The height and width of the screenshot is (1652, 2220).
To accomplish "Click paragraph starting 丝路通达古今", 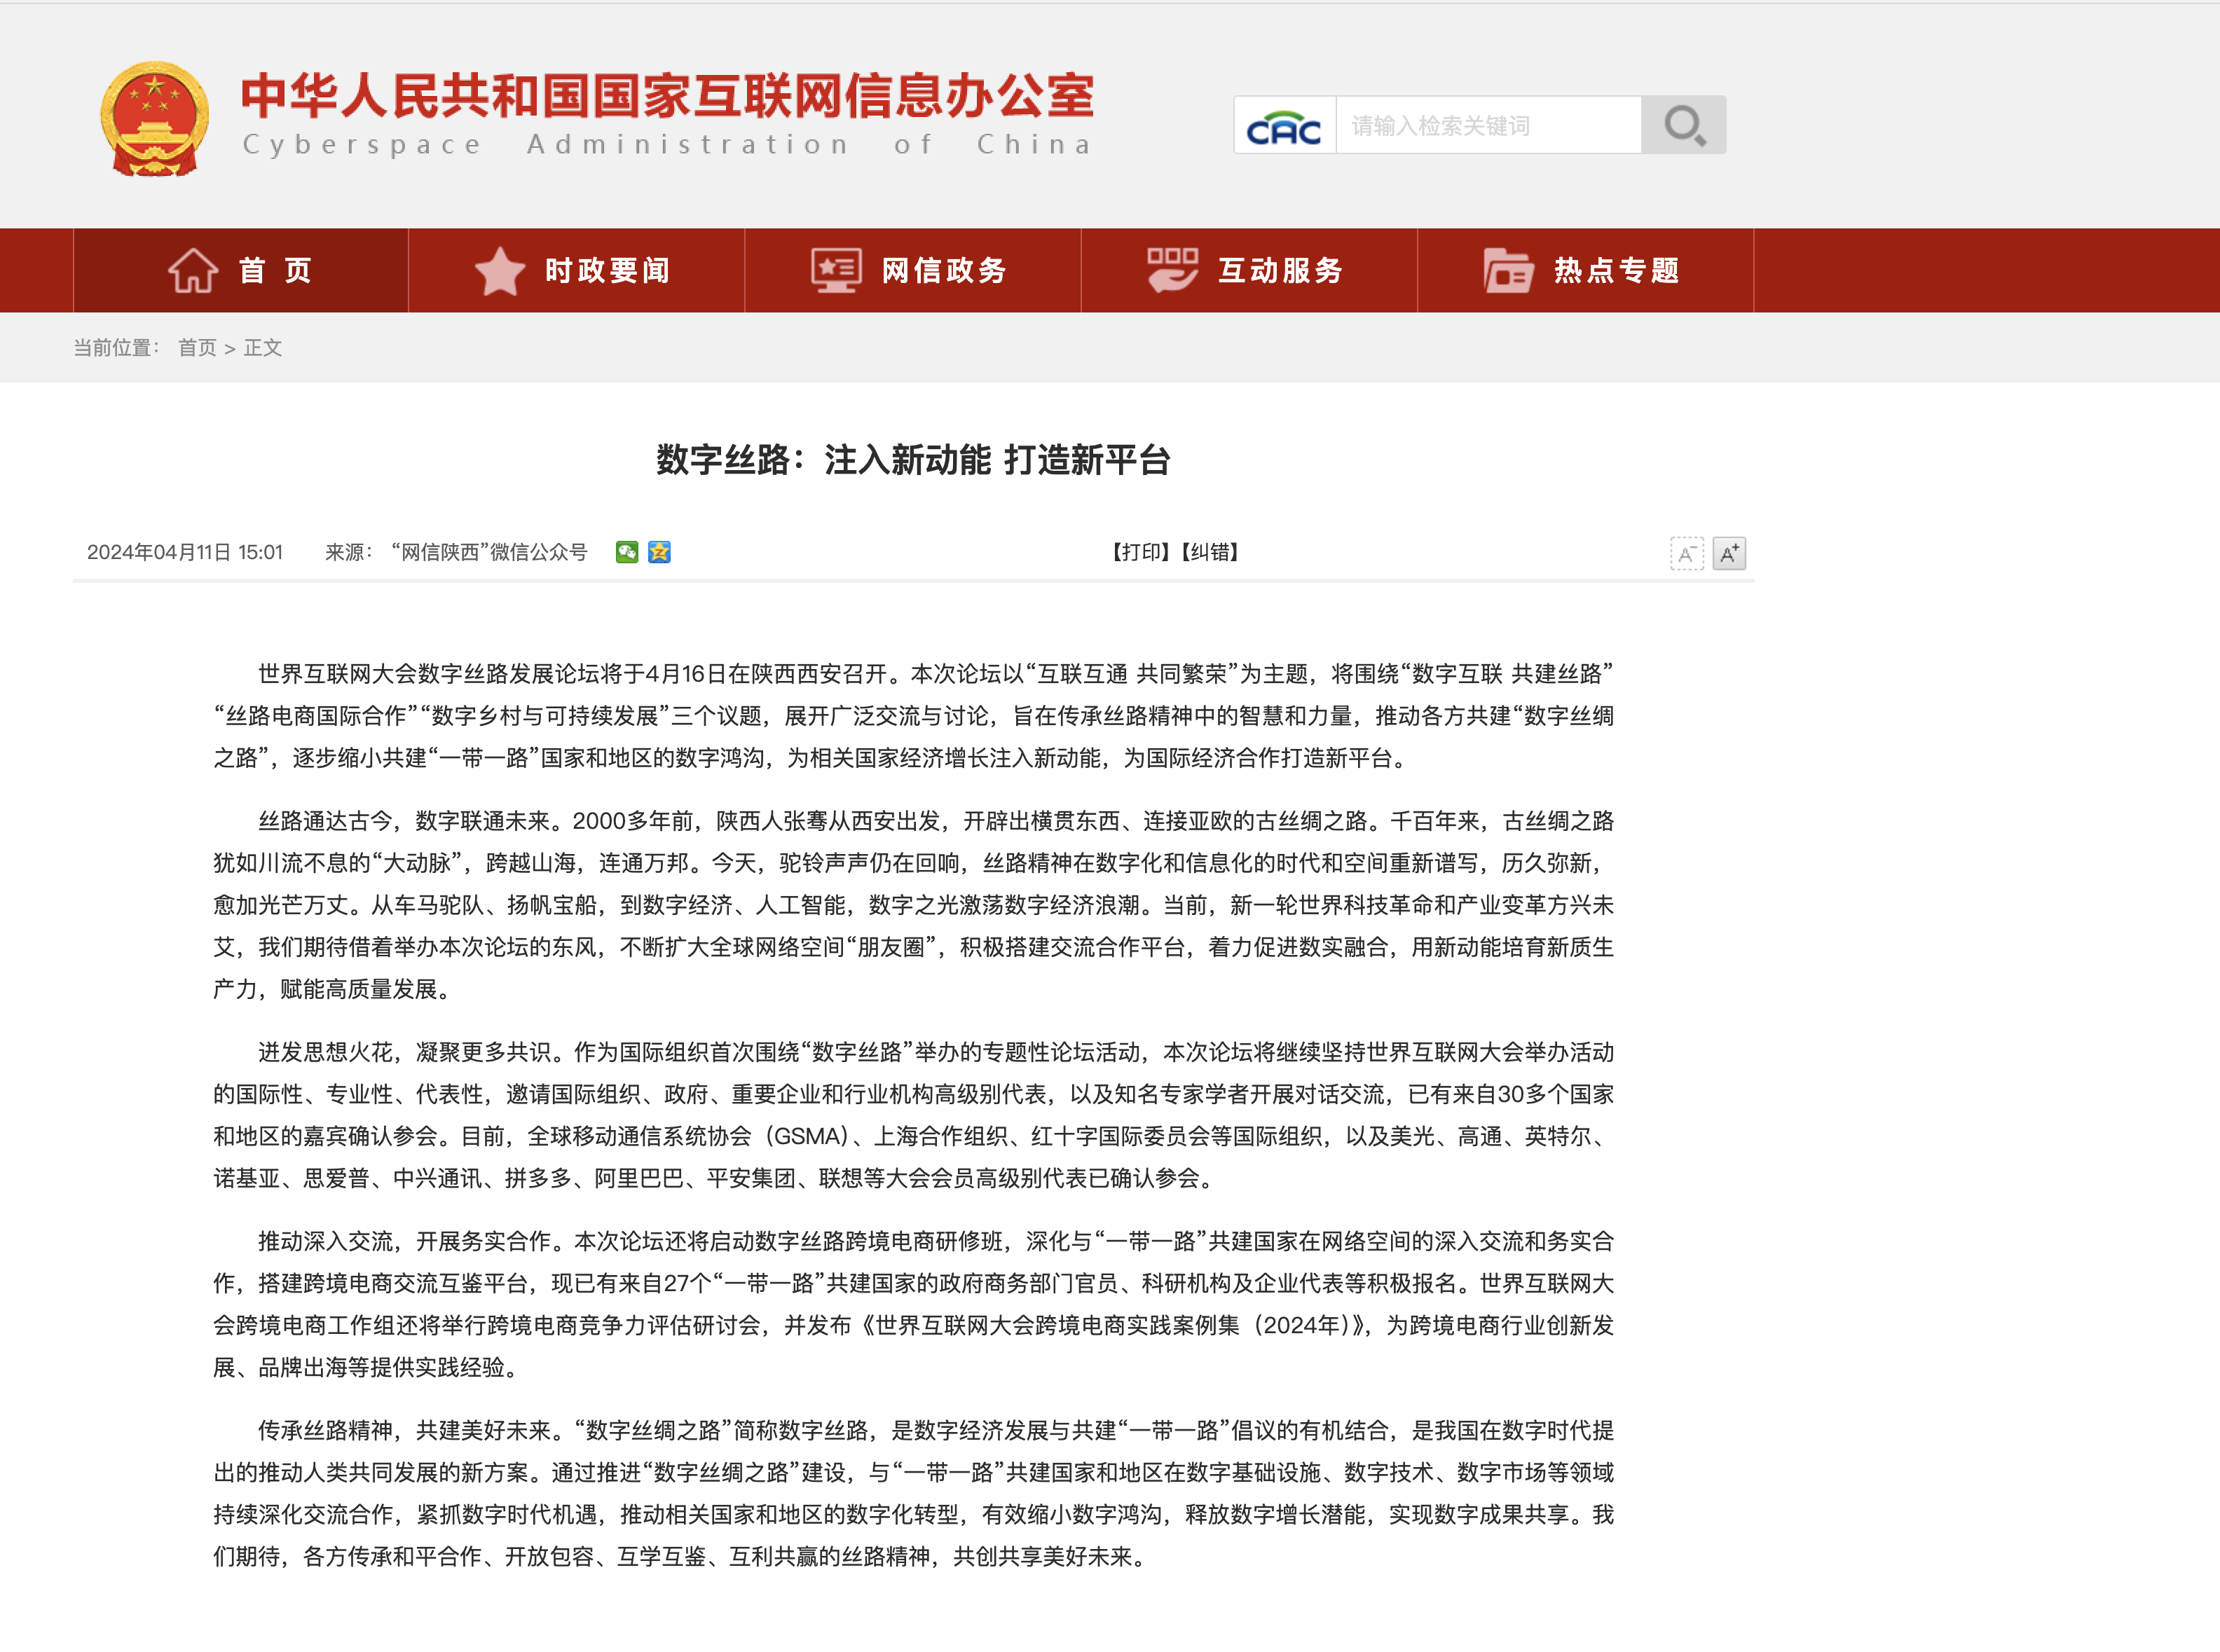I will point(913,905).
